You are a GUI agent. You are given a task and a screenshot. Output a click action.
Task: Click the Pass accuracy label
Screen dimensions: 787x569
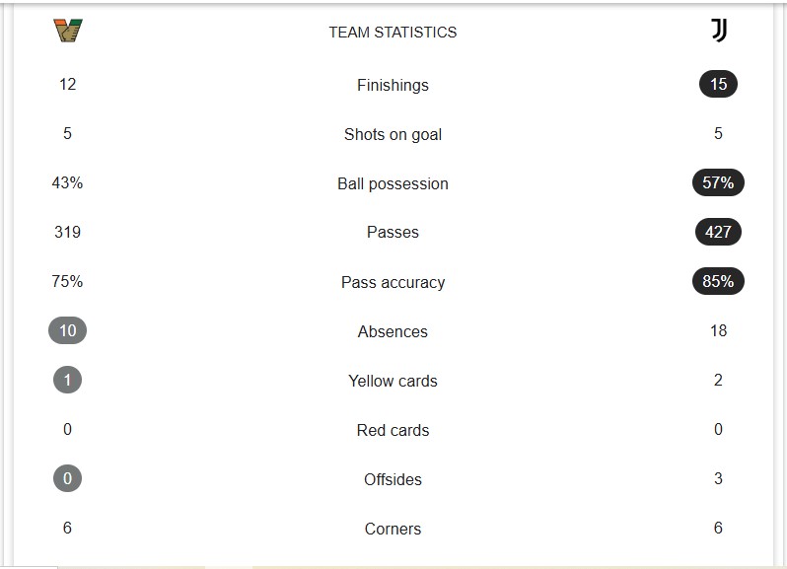(393, 282)
